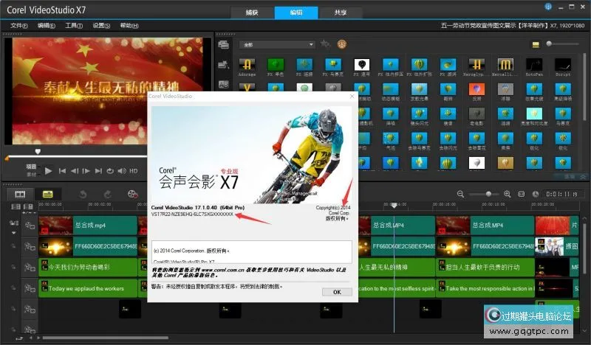Step to next frame in preview
Viewport: 591px width, 345px height.
pos(86,171)
